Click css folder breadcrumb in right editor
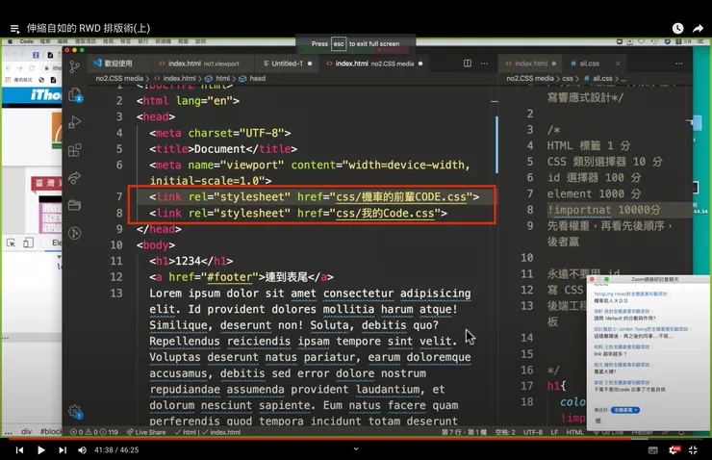The width and height of the screenshot is (712, 460). coord(568,79)
